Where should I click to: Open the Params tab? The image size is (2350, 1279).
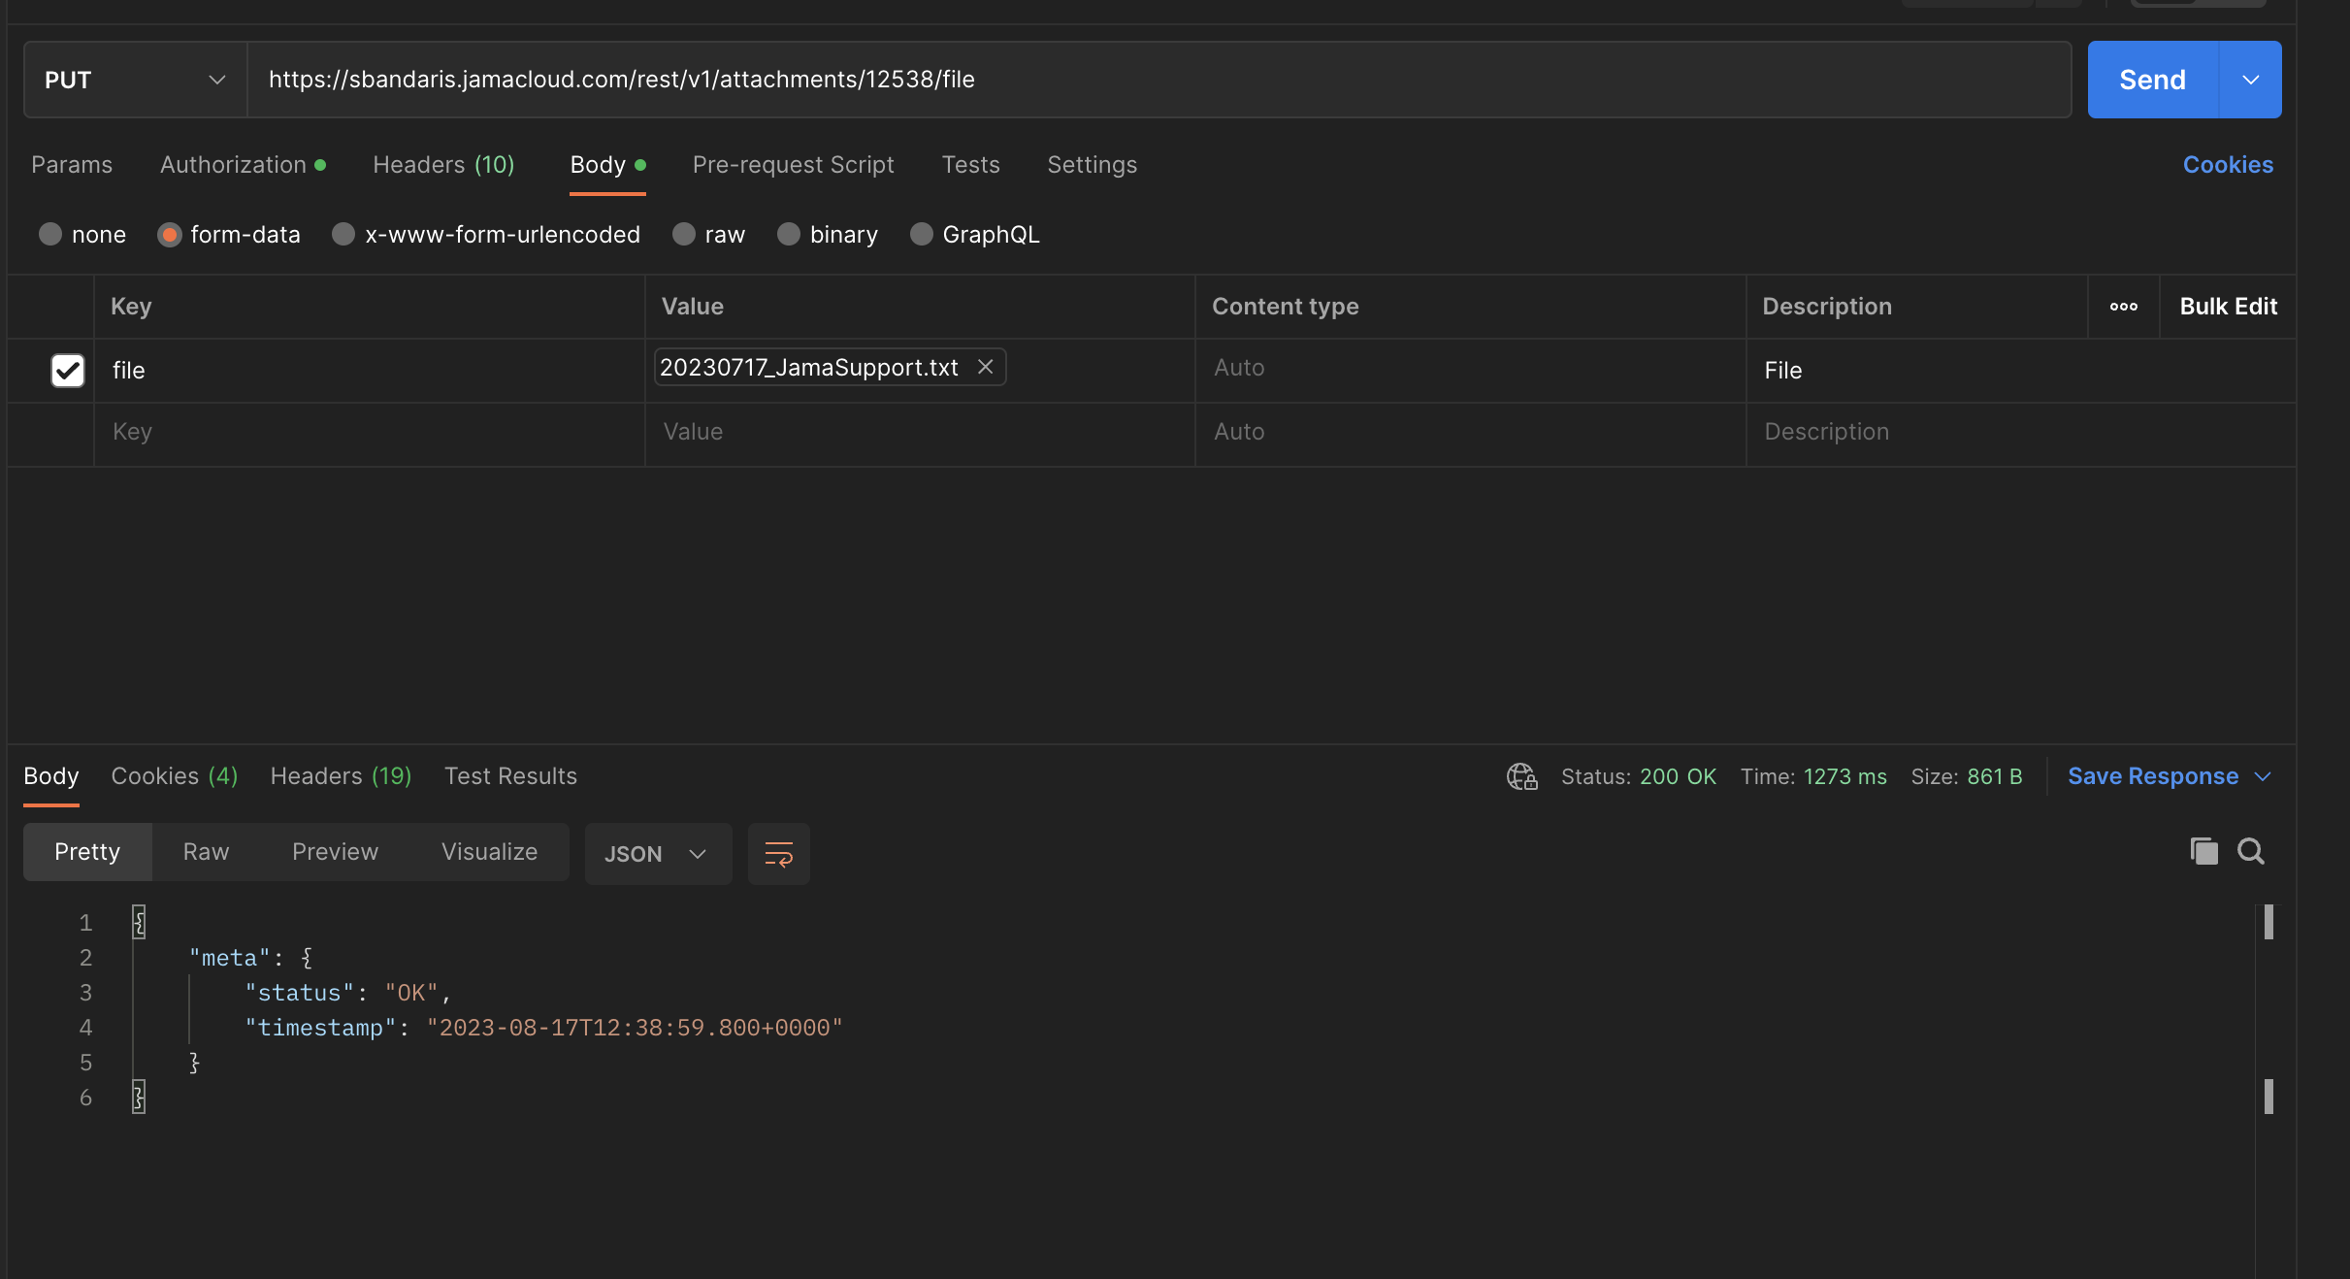[x=72, y=165]
